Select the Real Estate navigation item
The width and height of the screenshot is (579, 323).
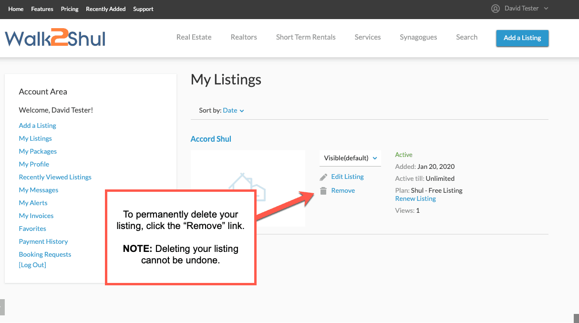pos(194,37)
